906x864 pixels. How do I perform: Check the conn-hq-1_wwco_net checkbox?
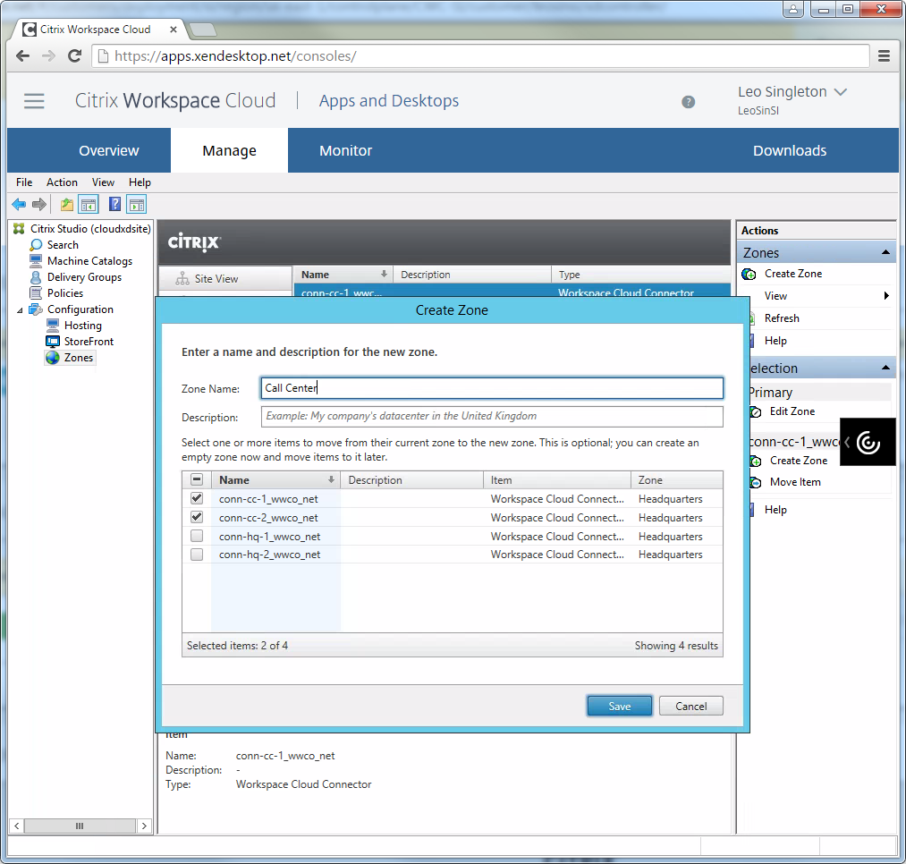click(x=197, y=536)
